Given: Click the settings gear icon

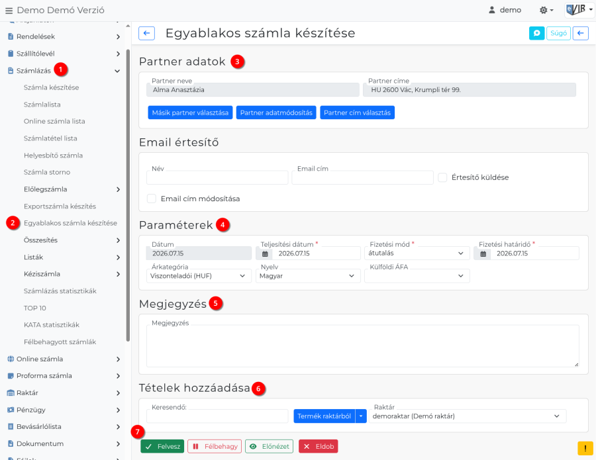Looking at the screenshot, I should point(544,10).
